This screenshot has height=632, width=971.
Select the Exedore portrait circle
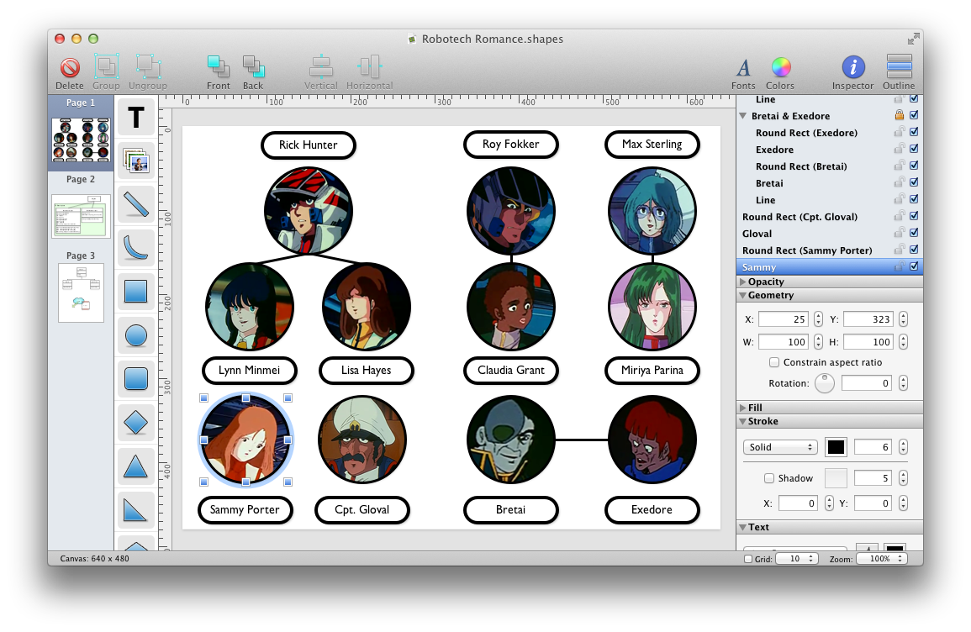pyautogui.click(x=652, y=440)
